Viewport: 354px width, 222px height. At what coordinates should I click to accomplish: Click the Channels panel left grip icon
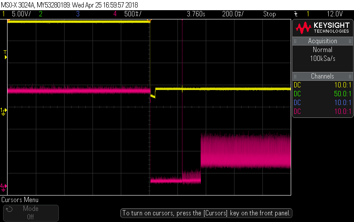tap(295, 76)
